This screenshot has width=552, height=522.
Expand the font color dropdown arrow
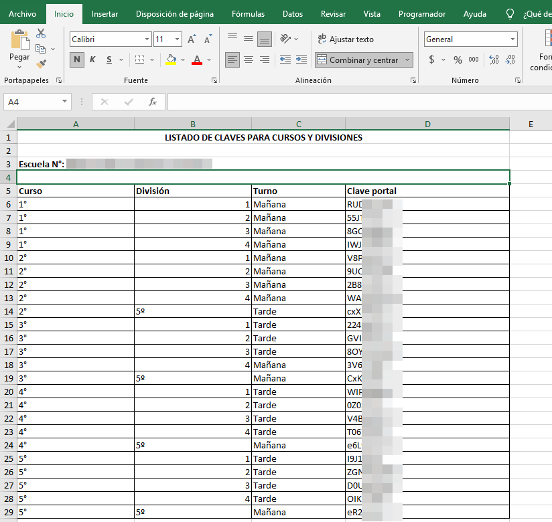pos(209,60)
